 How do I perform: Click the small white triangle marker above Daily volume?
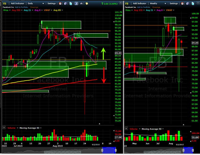click(100, 124)
